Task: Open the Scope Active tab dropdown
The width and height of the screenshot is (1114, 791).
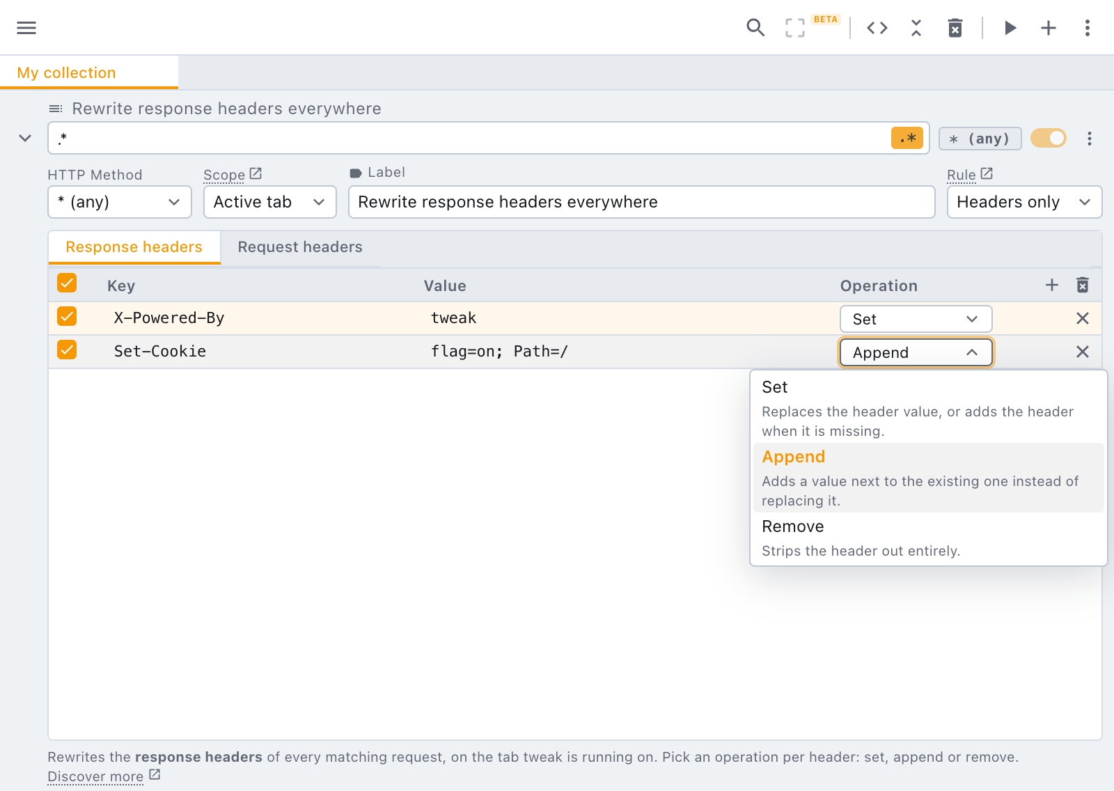Action: click(270, 202)
